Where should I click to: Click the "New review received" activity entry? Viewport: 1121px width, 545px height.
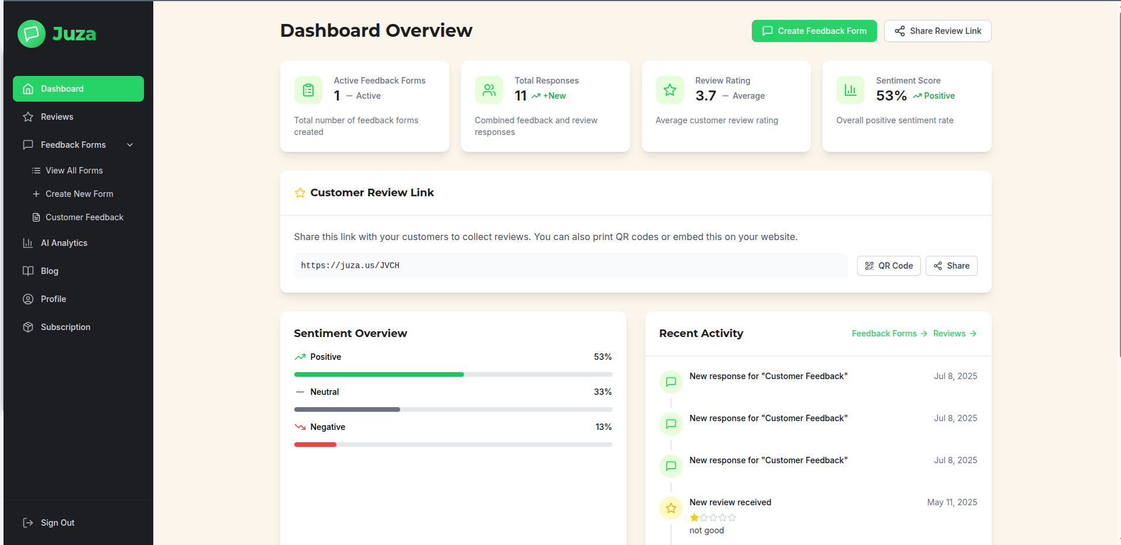tap(730, 502)
